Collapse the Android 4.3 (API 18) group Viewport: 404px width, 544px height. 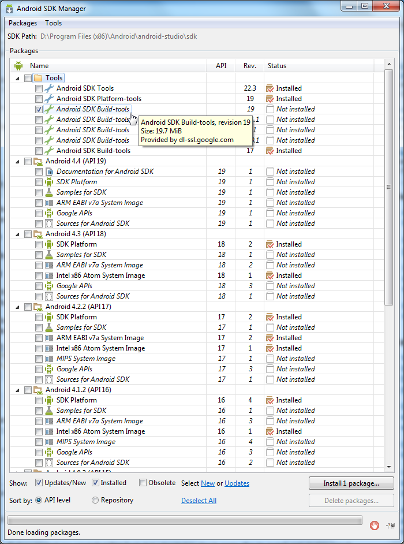18,234
